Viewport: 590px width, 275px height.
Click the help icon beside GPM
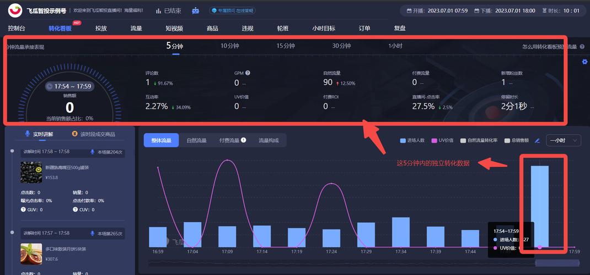(x=248, y=73)
